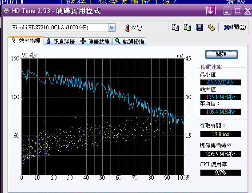The image size is (252, 193).
Task: Click the HD Tune title bar app icon
Action: pos(7,11)
